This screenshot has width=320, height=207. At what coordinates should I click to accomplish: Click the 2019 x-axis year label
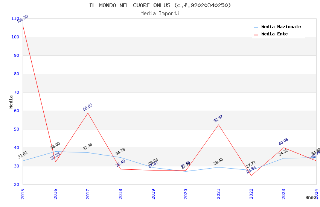153,194
